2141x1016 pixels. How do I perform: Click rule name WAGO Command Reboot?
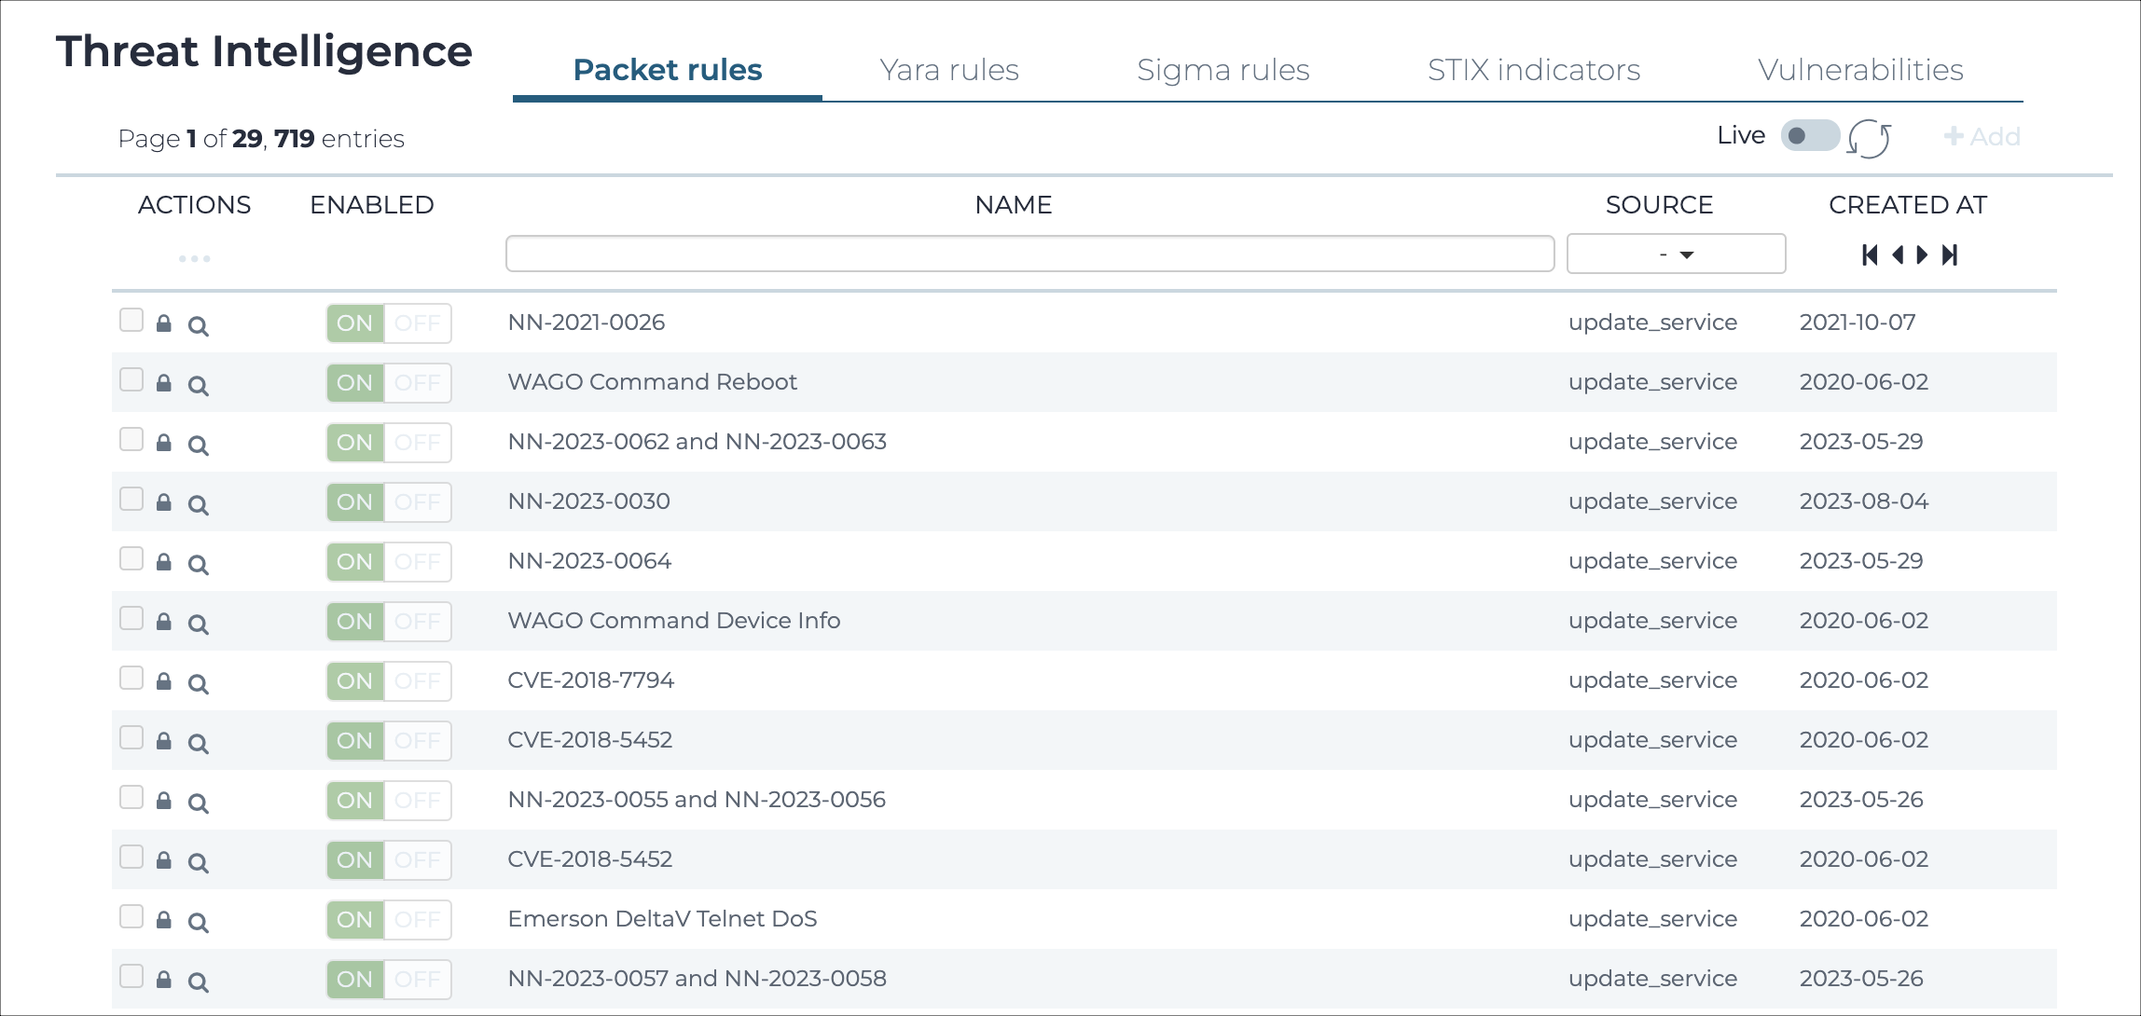(652, 382)
